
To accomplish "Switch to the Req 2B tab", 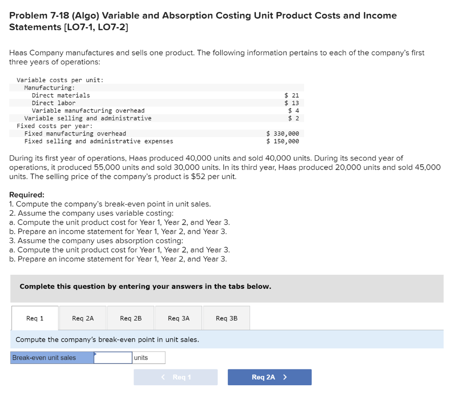I will pyautogui.click(x=130, y=318).
